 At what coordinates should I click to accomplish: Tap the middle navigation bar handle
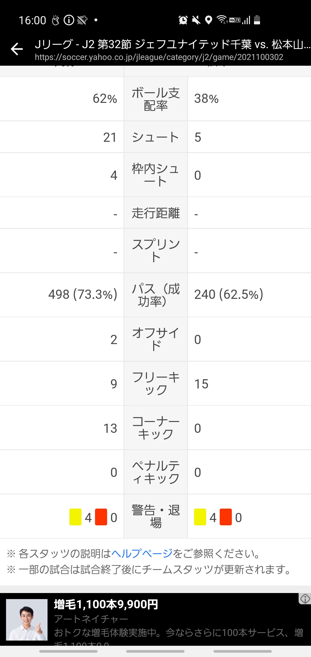[x=155, y=651]
